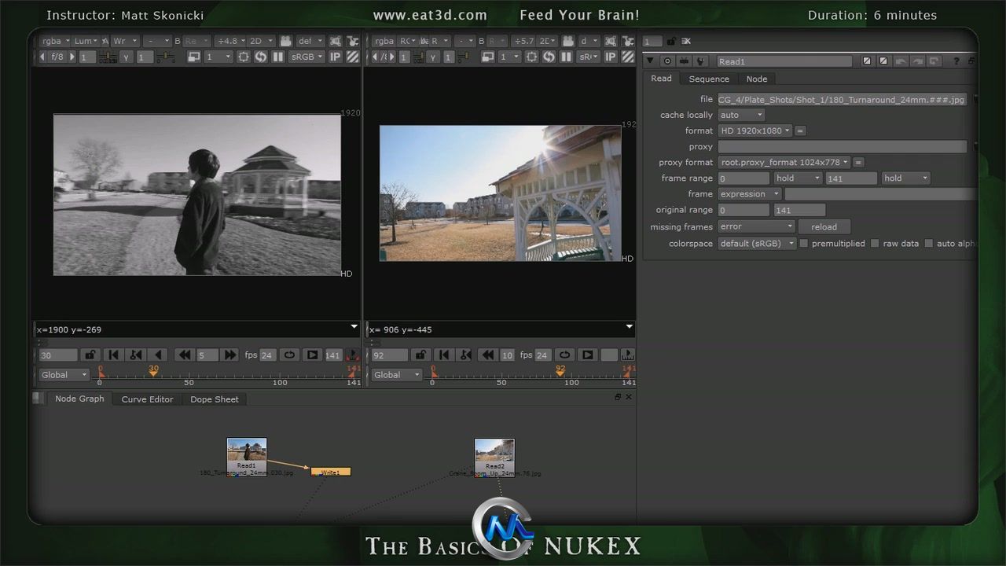
Task: Open the f/8 gain control in left viewer
Action: [57, 57]
